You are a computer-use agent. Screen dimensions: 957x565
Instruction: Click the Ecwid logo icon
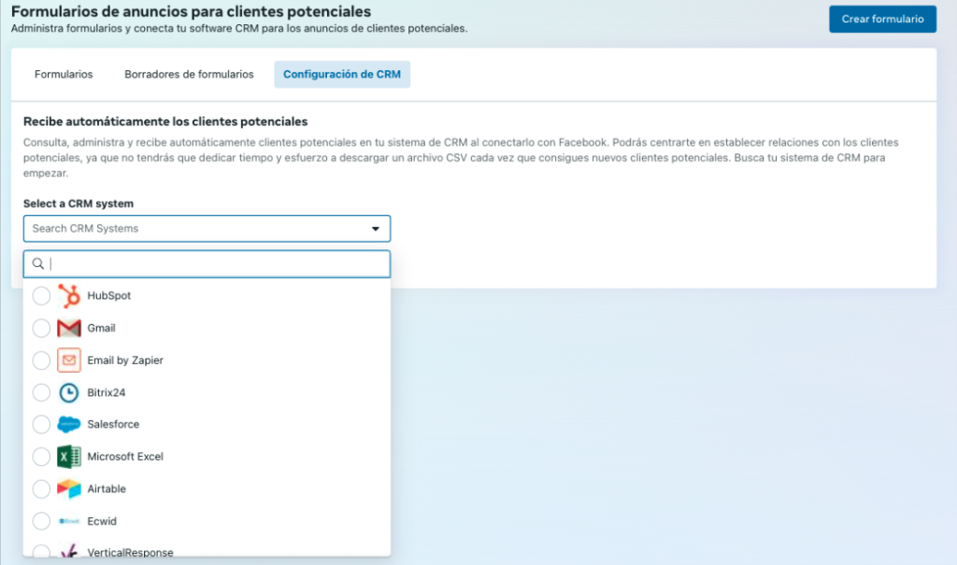coord(69,521)
